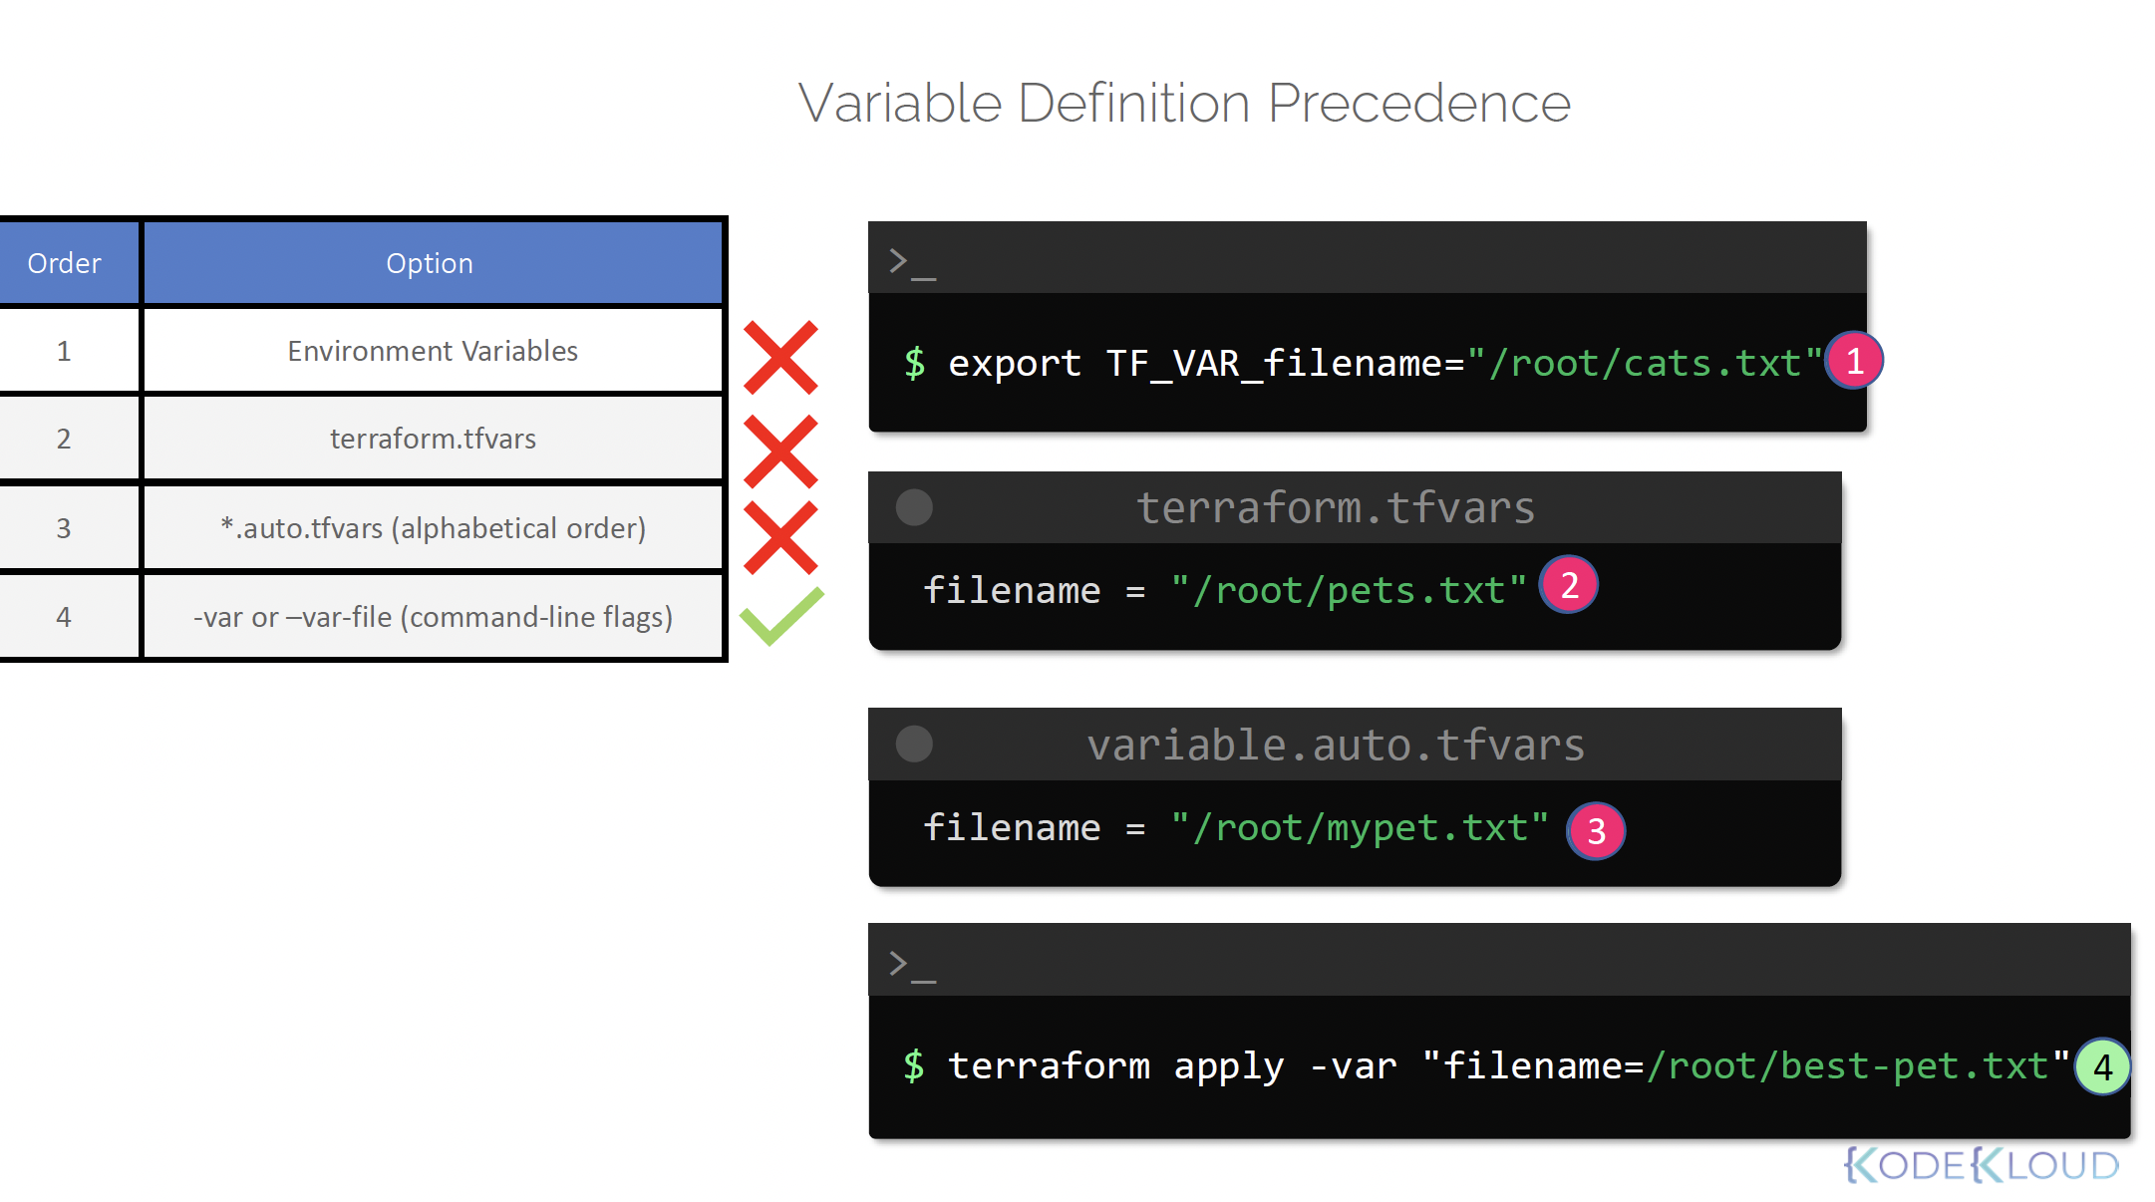Click the KodeKloud logo
Image resolution: width=2155 pixels, height=1202 pixels.
click(x=1982, y=1164)
